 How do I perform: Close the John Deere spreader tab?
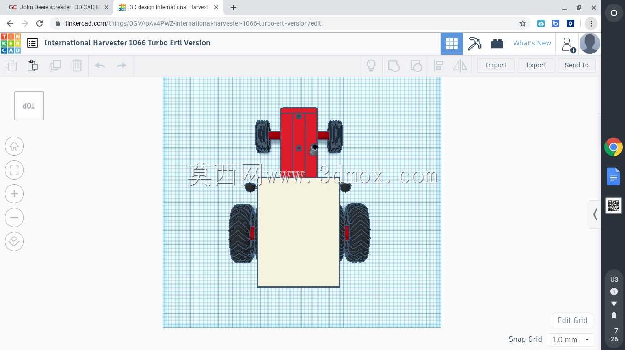(106, 7)
